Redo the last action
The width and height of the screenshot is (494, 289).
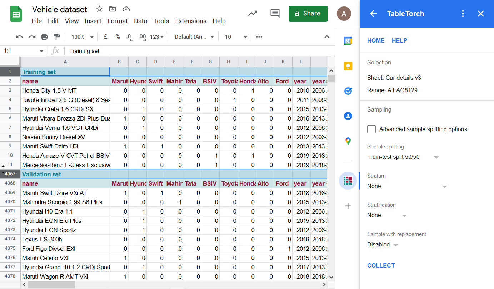(x=32, y=37)
